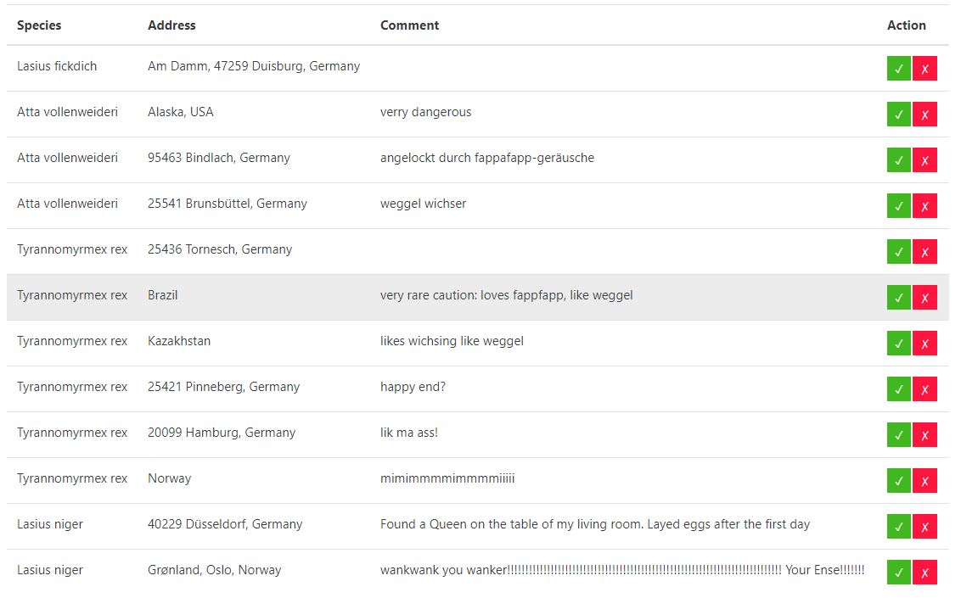961x598 pixels.
Task: Approve the 25436 Tornesch entry
Action: [898, 252]
